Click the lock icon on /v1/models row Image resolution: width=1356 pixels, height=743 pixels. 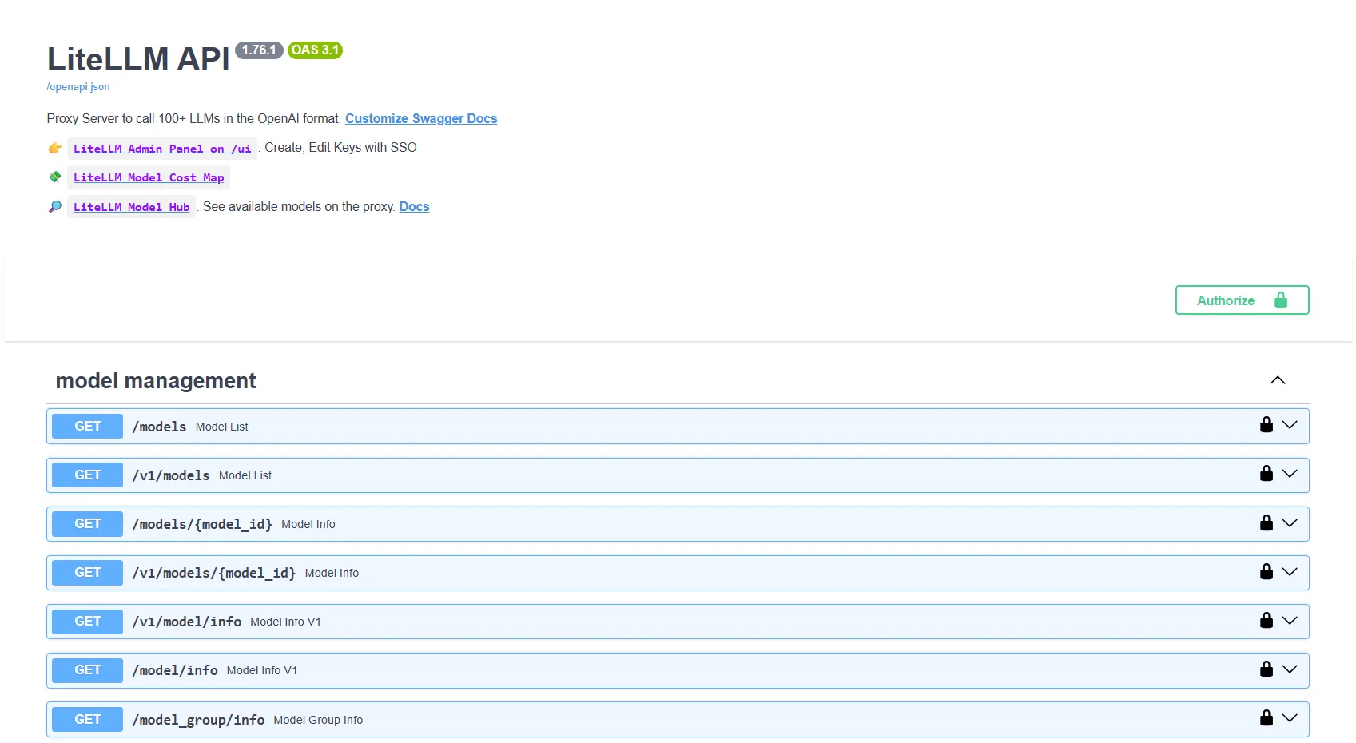click(1266, 474)
